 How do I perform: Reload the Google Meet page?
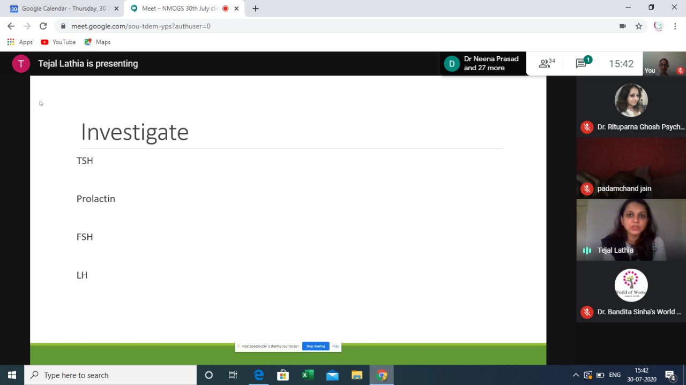point(43,26)
